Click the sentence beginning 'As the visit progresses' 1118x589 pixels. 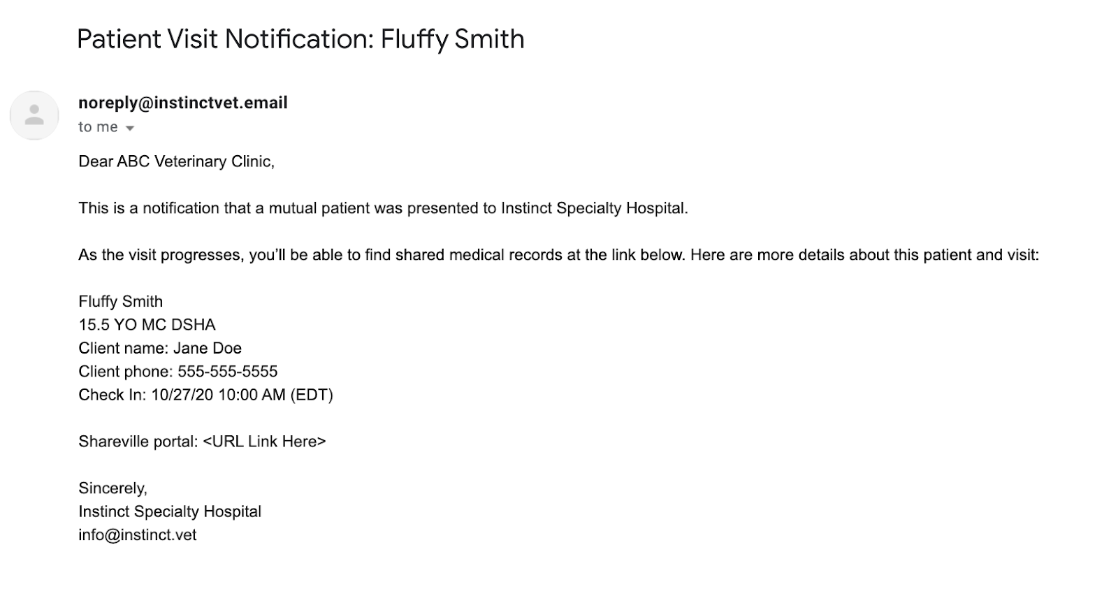point(559,255)
